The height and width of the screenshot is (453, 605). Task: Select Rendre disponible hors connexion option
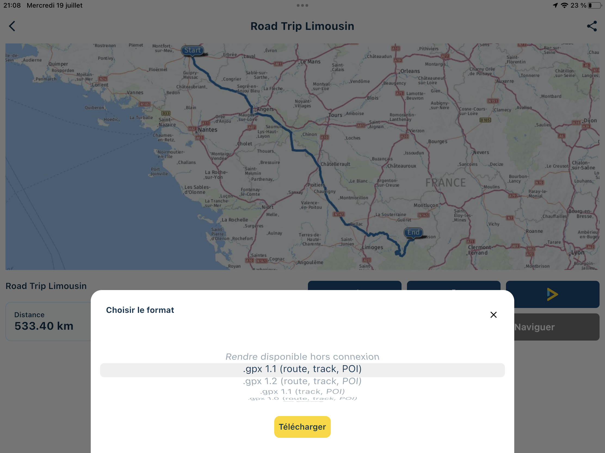pos(302,357)
